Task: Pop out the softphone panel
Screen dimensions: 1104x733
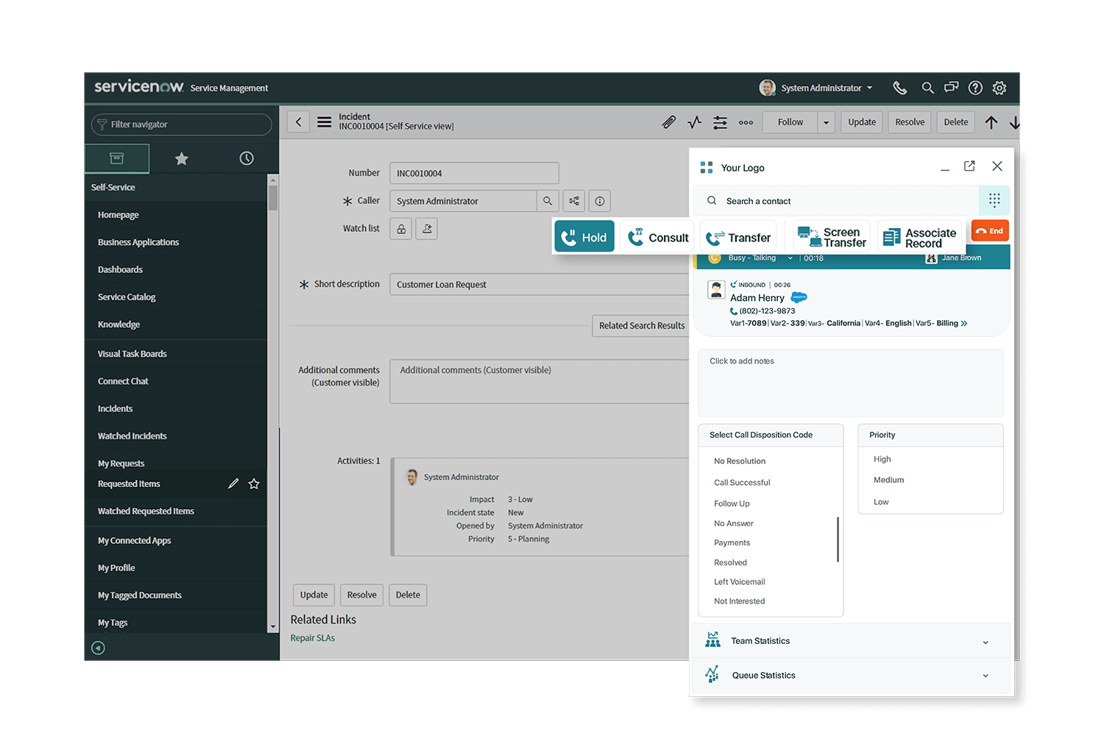Action: click(969, 166)
